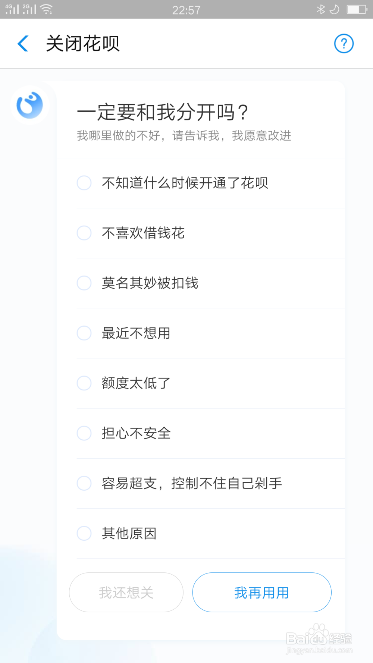Select the 不喜欢借钱花 radio option

click(x=84, y=233)
